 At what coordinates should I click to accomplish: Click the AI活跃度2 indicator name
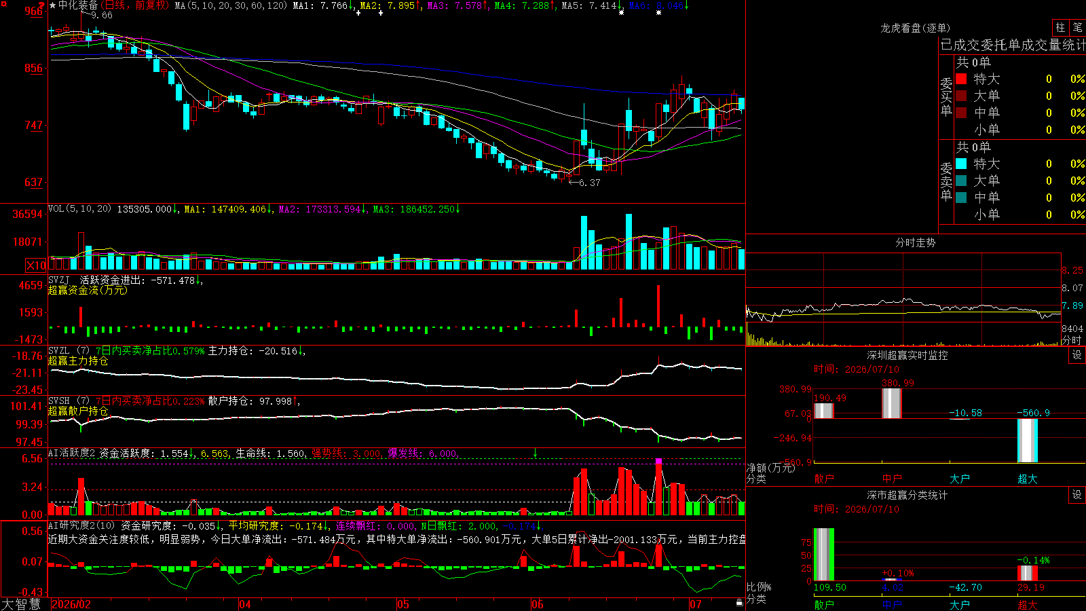click(72, 453)
